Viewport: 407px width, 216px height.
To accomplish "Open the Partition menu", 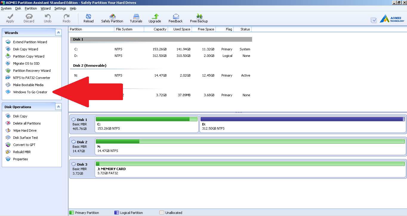I will (x=31, y=8).
